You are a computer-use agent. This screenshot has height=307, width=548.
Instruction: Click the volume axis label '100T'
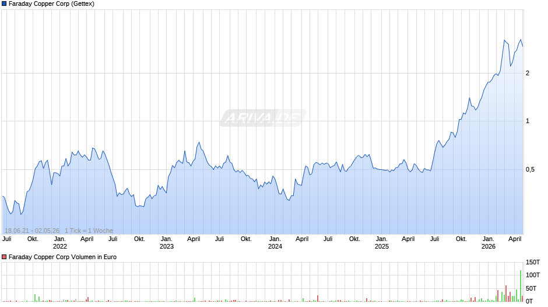click(x=533, y=275)
